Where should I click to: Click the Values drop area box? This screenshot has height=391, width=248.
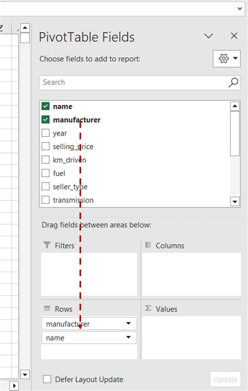tap(191, 338)
